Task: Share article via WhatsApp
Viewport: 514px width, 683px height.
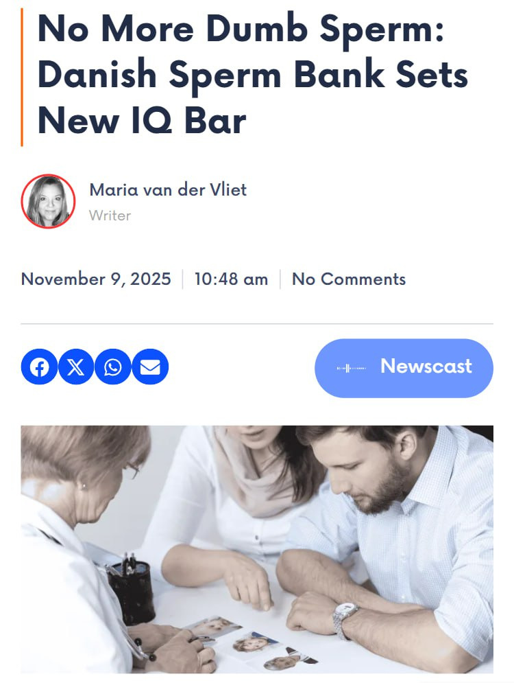Action: (113, 367)
